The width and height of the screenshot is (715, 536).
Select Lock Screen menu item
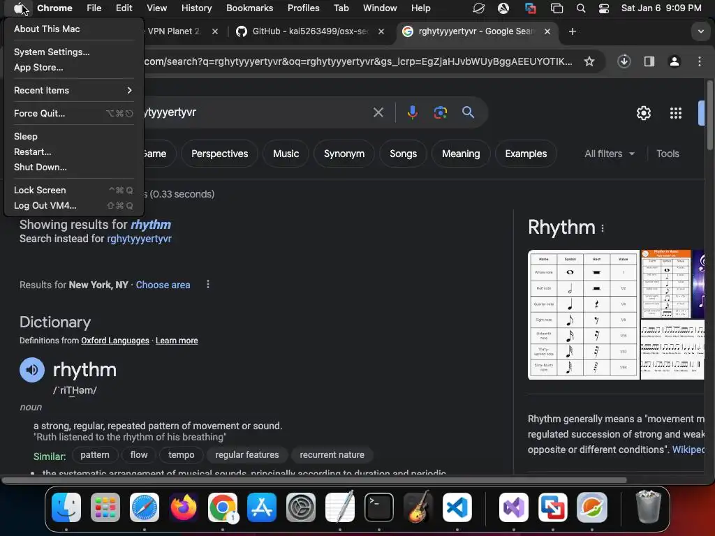coord(73,190)
